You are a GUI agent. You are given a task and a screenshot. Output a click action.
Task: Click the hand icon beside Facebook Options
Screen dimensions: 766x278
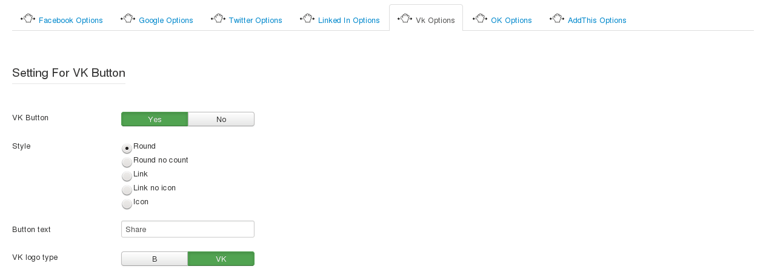coord(28,18)
